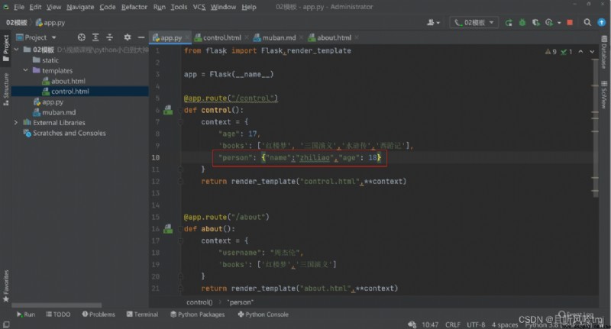611x329 pixels.
Task: Open the Problems tool window
Action: coord(99,314)
